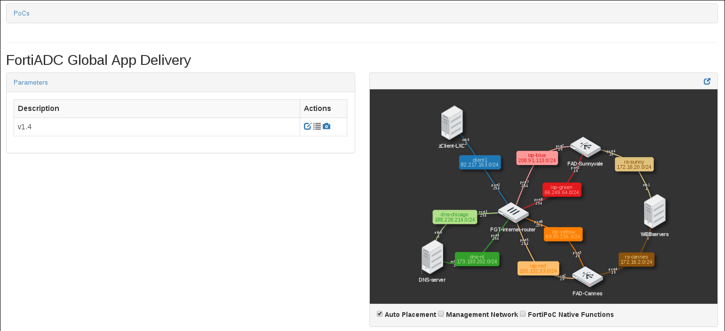Select the DNS-server icon
This screenshot has height=331, width=725.
point(432,257)
